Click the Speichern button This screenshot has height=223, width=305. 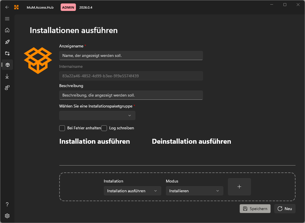tap(255, 208)
